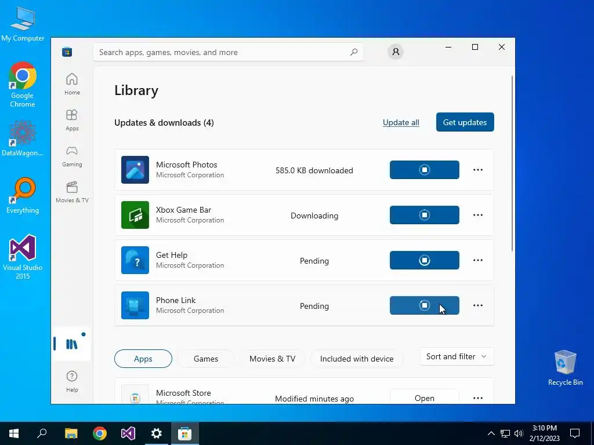The width and height of the screenshot is (594, 445).
Task: Select Visual Studio 2015 desktop shortcut
Action: (x=23, y=257)
